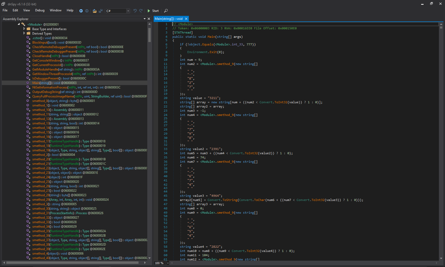This screenshot has width=445, height=267.
Task: Expand the Base Type and Interfaces node
Action: 24,29
